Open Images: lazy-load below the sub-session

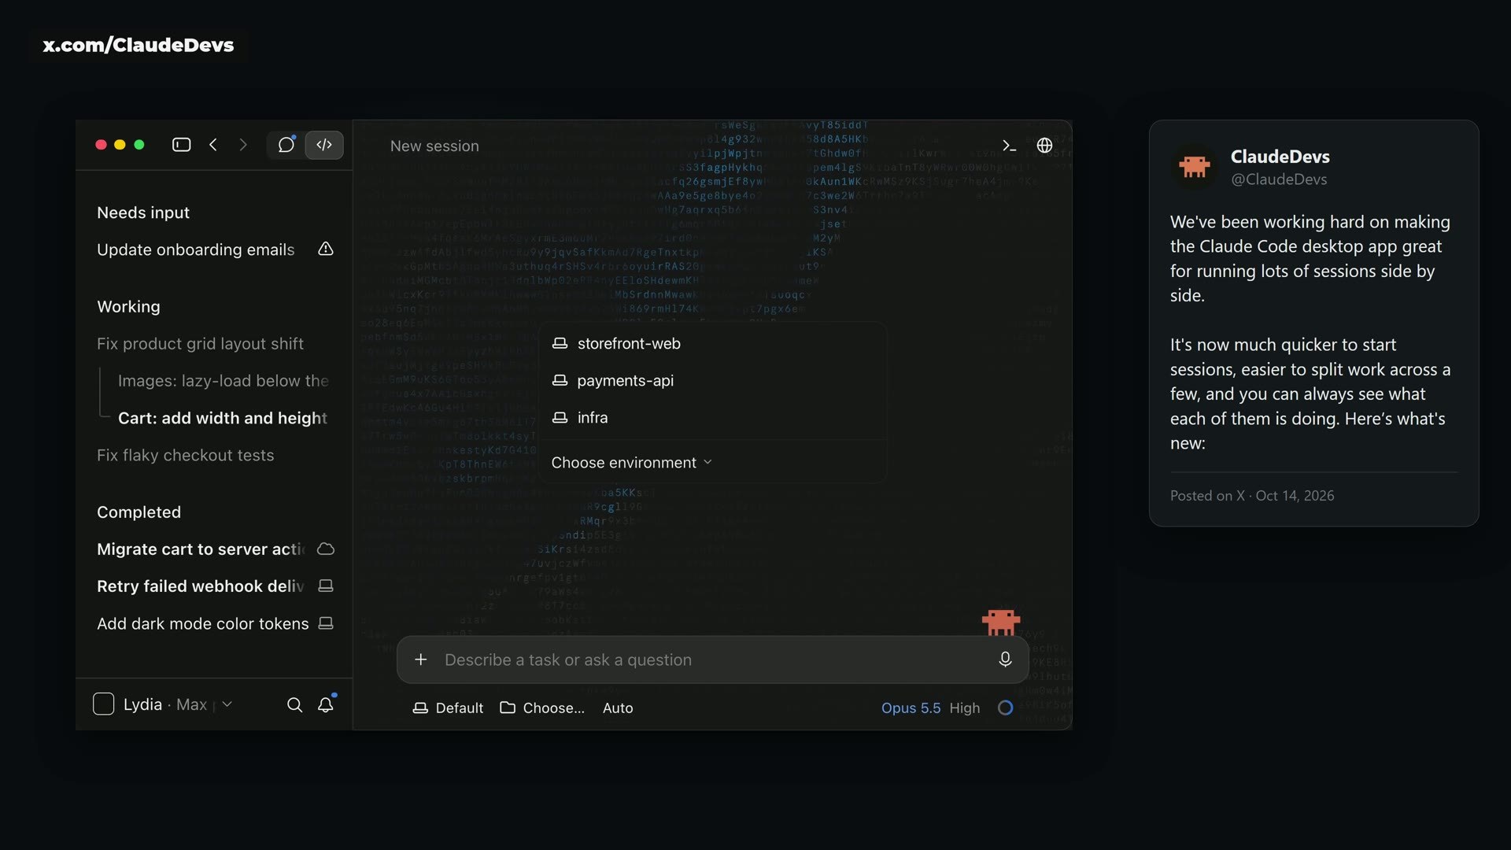(224, 381)
